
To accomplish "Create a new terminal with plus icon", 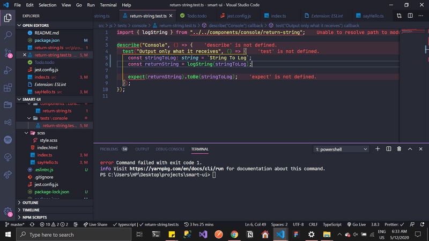I will [x=378, y=149].
